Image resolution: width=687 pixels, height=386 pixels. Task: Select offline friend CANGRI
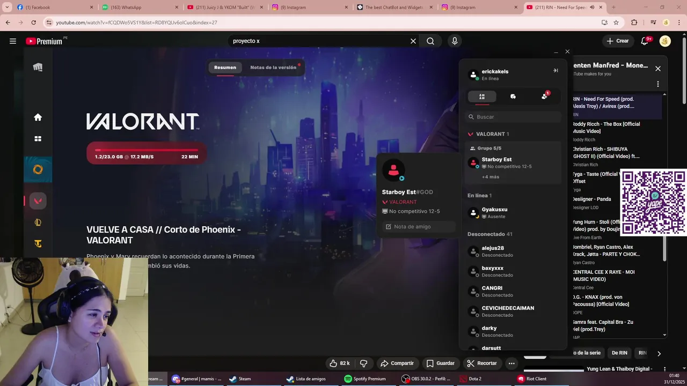pyautogui.click(x=513, y=292)
